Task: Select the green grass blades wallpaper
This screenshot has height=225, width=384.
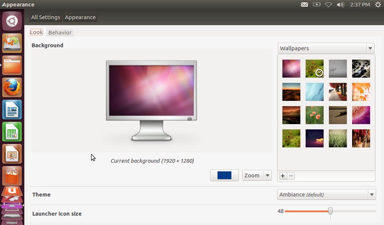Action: click(x=338, y=138)
